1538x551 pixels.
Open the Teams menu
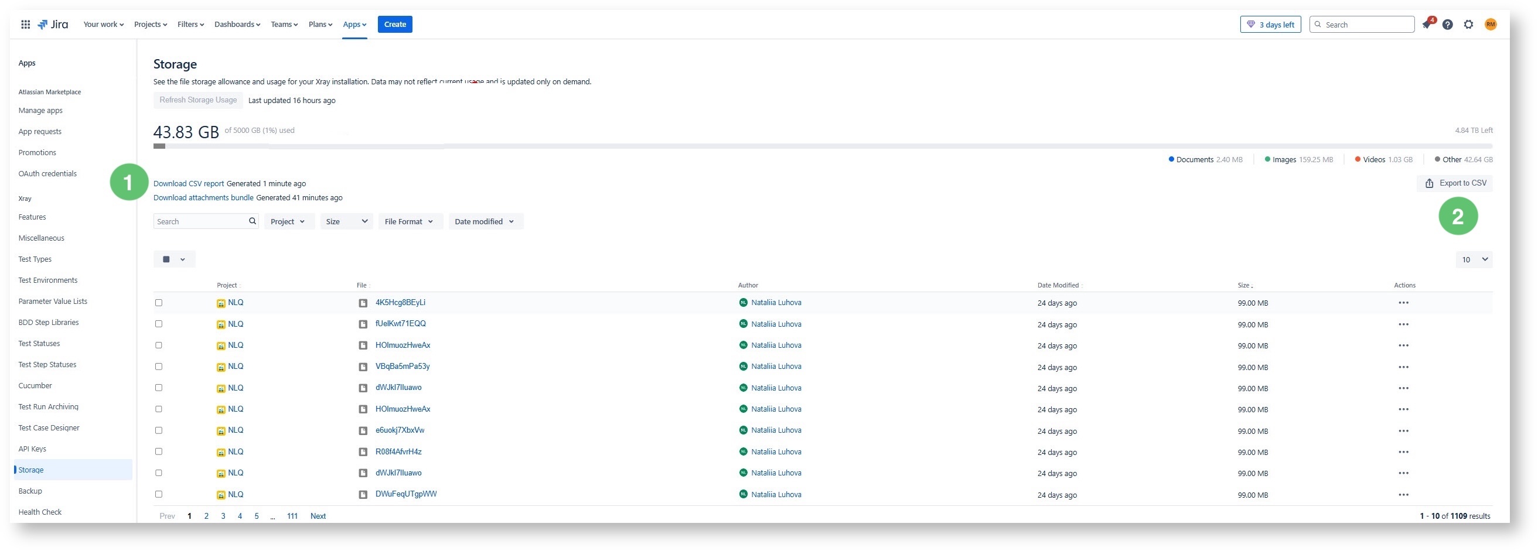click(284, 25)
